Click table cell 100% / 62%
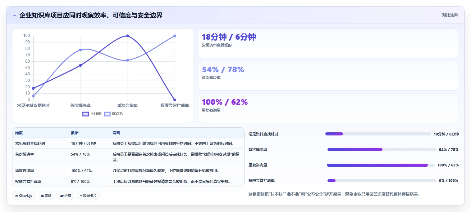471x212 pixels. tap(81, 171)
